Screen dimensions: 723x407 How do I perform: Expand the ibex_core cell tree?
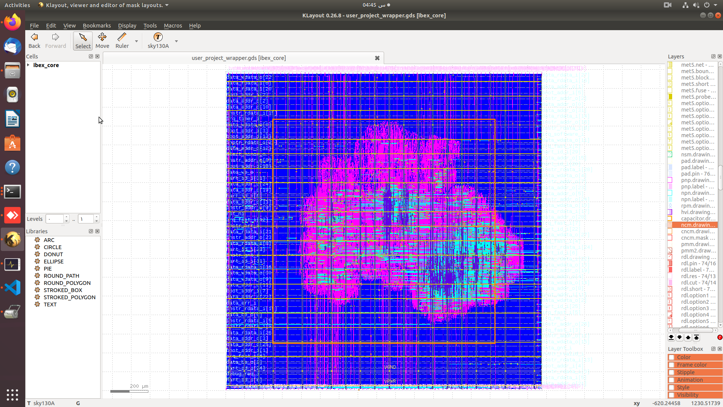(29, 65)
